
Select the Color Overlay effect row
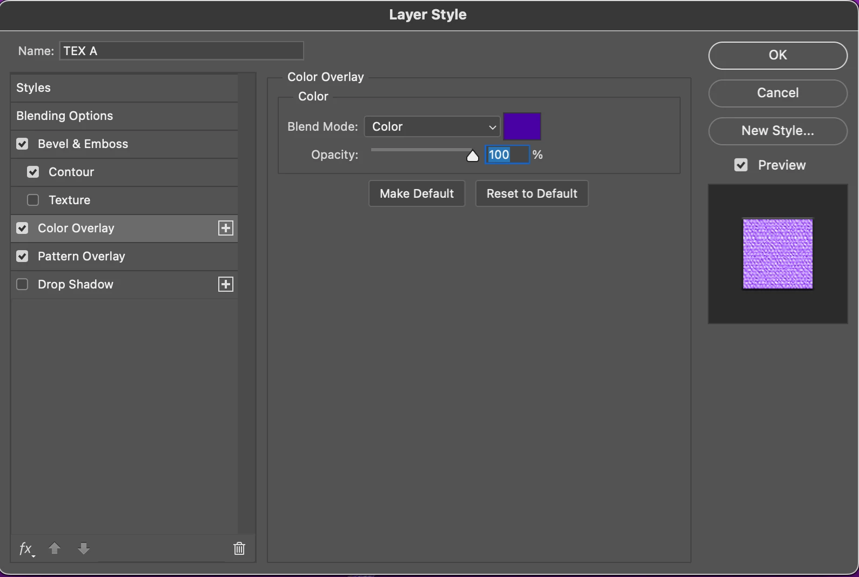124,228
